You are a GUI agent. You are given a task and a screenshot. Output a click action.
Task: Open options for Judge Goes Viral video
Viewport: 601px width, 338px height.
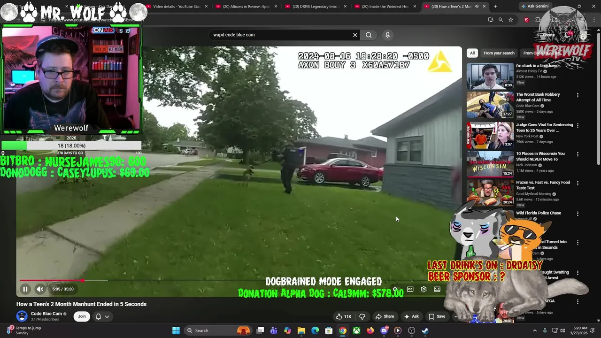click(x=578, y=125)
